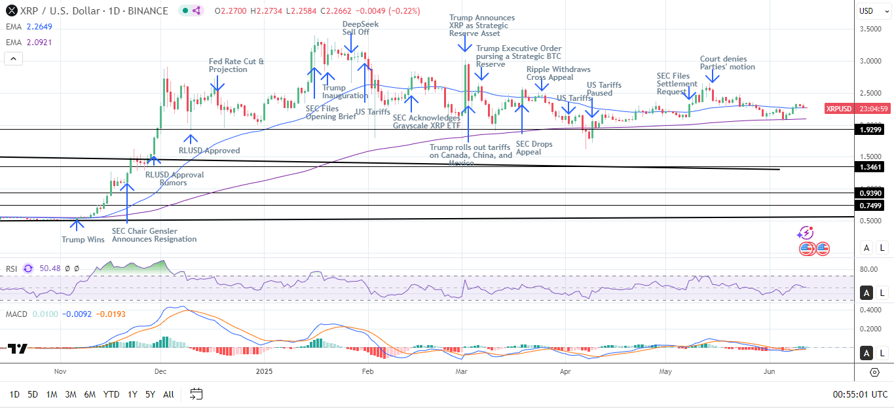
Task: Toggle auto scale on MACD pane
Action: (866, 353)
